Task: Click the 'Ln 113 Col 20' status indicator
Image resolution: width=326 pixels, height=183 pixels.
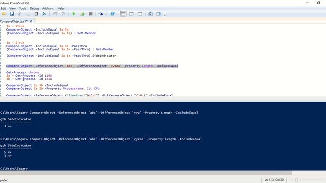Action: [x=274, y=180]
